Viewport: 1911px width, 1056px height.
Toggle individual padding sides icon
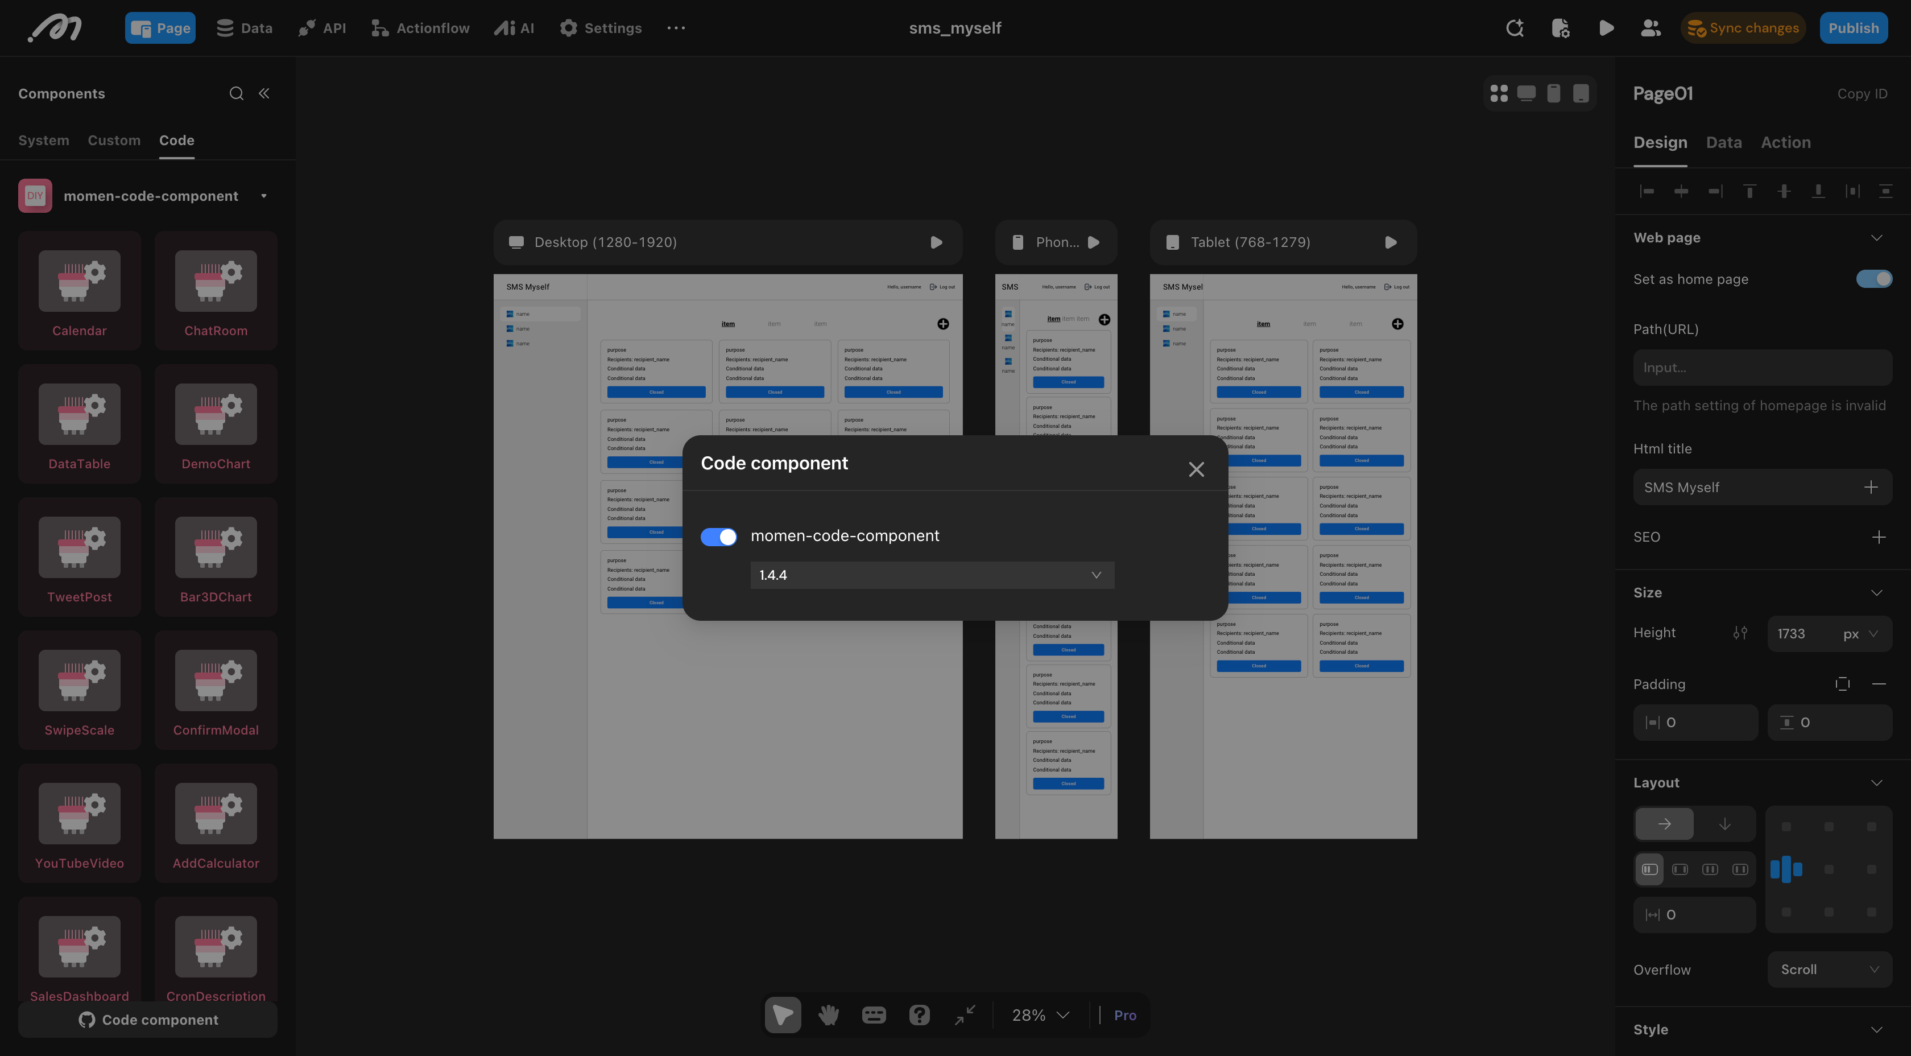[x=1842, y=684]
